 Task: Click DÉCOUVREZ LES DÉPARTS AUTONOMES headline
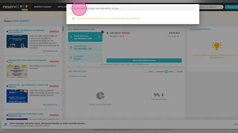tap(26, 32)
